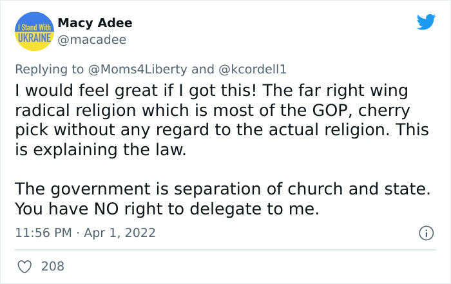Click the 11:56 PM timestamp
451x284 pixels.
pos(43,232)
